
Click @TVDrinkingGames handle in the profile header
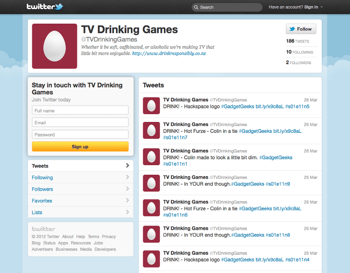pyautogui.click(x=109, y=40)
